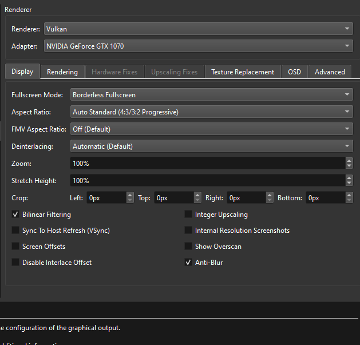Open the Adapter dropdown showing NVIDIA GeForce GTX 1070

[x=199, y=46]
